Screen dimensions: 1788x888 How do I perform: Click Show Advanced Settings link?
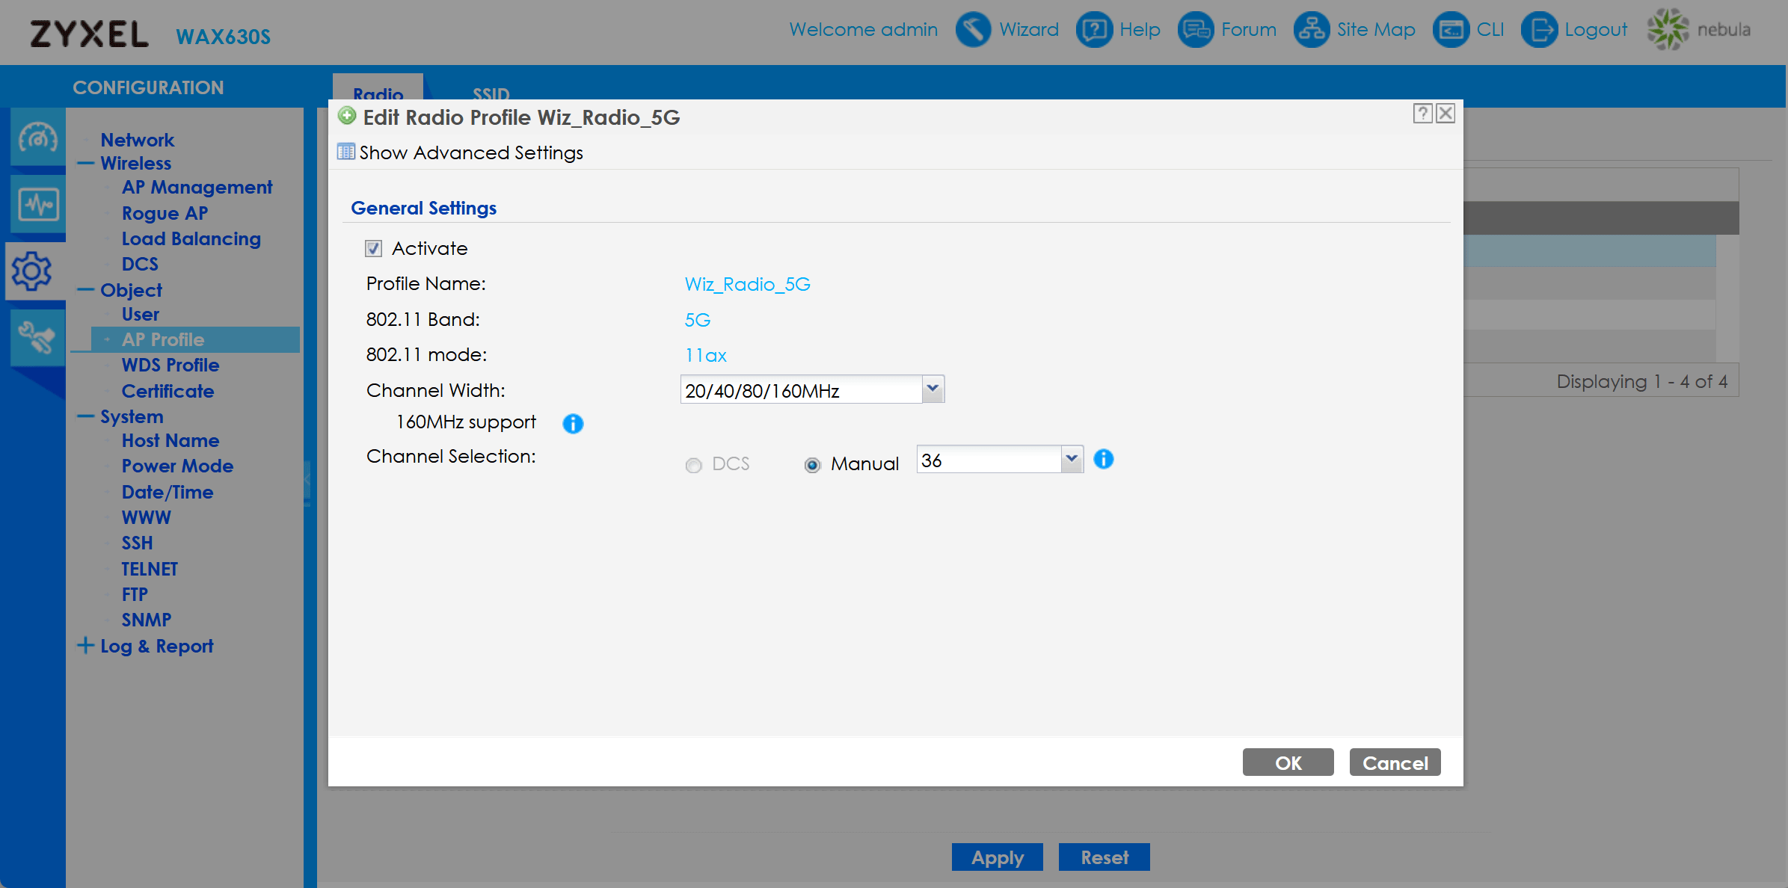click(470, 152)
